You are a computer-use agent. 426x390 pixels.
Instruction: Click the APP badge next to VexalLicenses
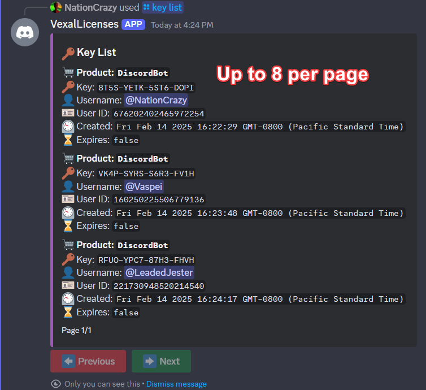(x=133, y=24)
